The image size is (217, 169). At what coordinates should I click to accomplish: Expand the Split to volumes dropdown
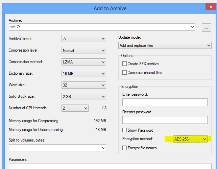(x=57, y=148)
